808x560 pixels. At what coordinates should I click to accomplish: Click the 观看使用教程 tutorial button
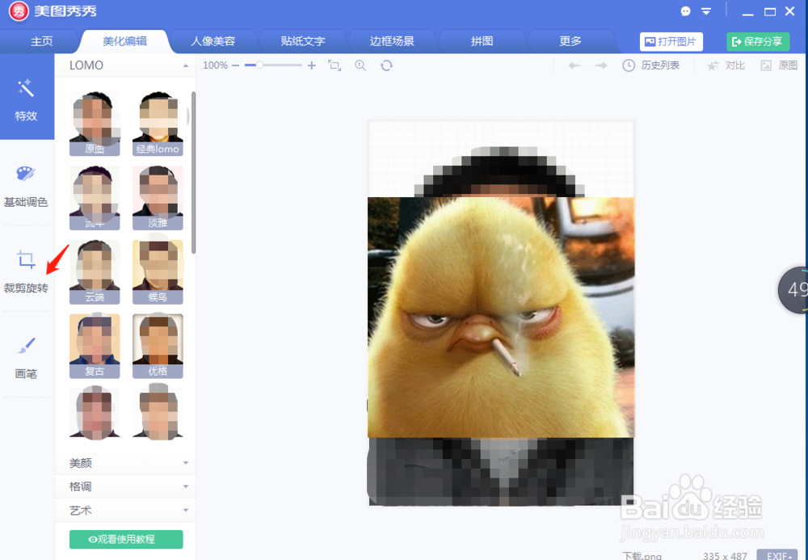point(126,539)
